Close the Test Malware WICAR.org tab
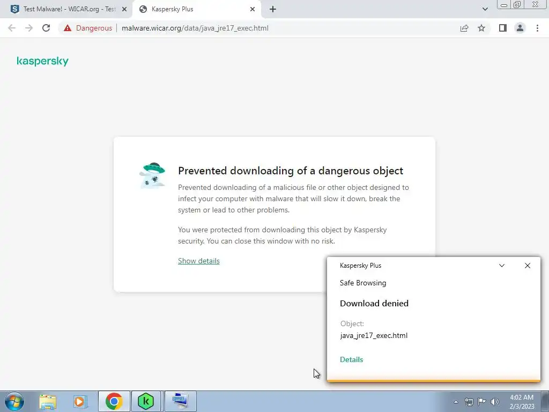The height and width of the screenshot is (412, 549). (124, 10)
